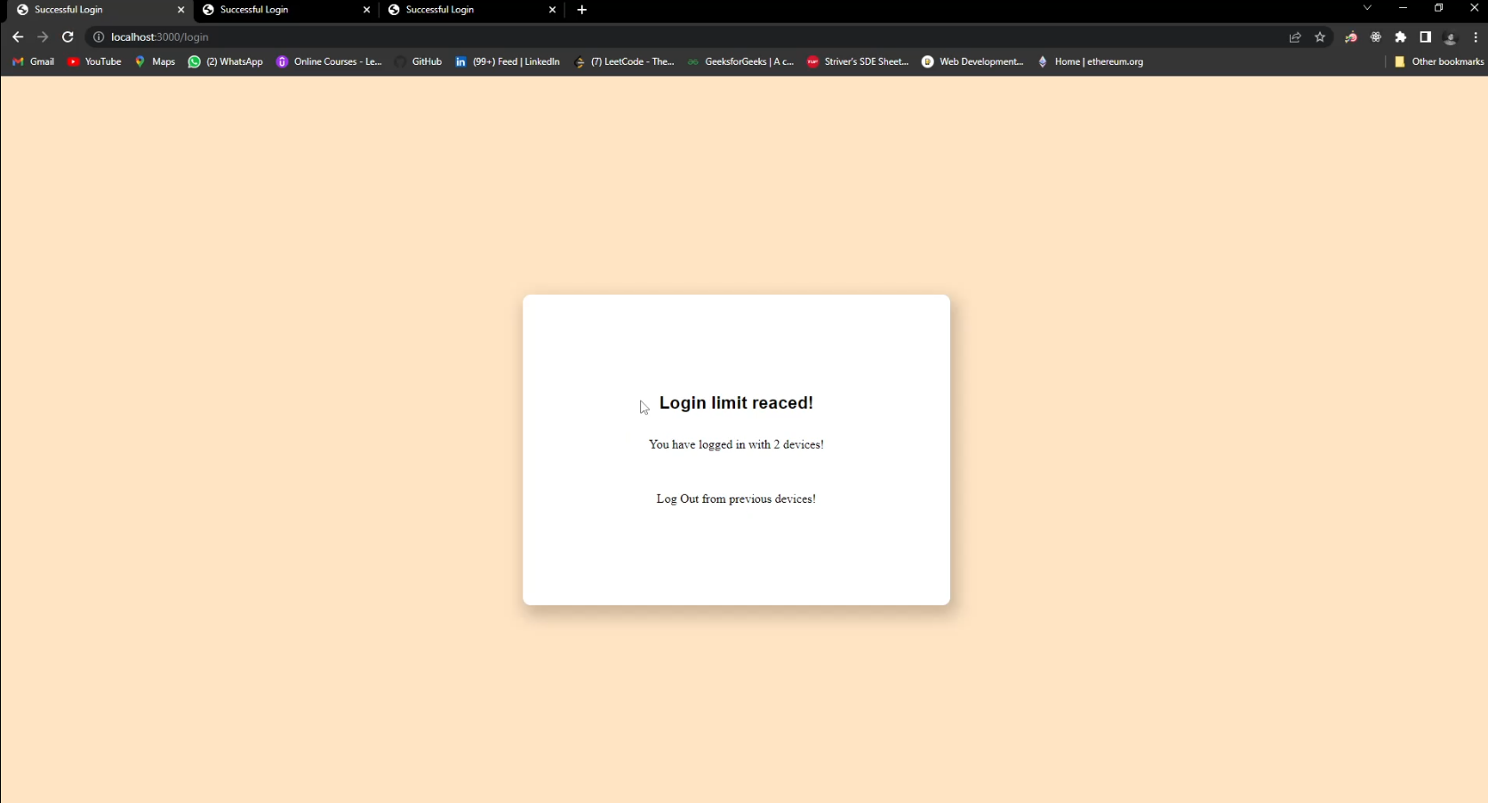The image size is (1488, 803).
Task: Click the forward navigation arrow
Action: point(43,37)
